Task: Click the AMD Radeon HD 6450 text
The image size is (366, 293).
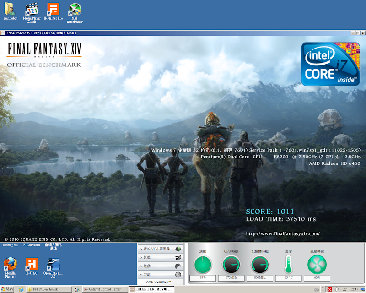Action: [x=335, y=163]
